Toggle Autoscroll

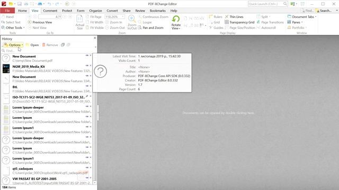point(266,27)
